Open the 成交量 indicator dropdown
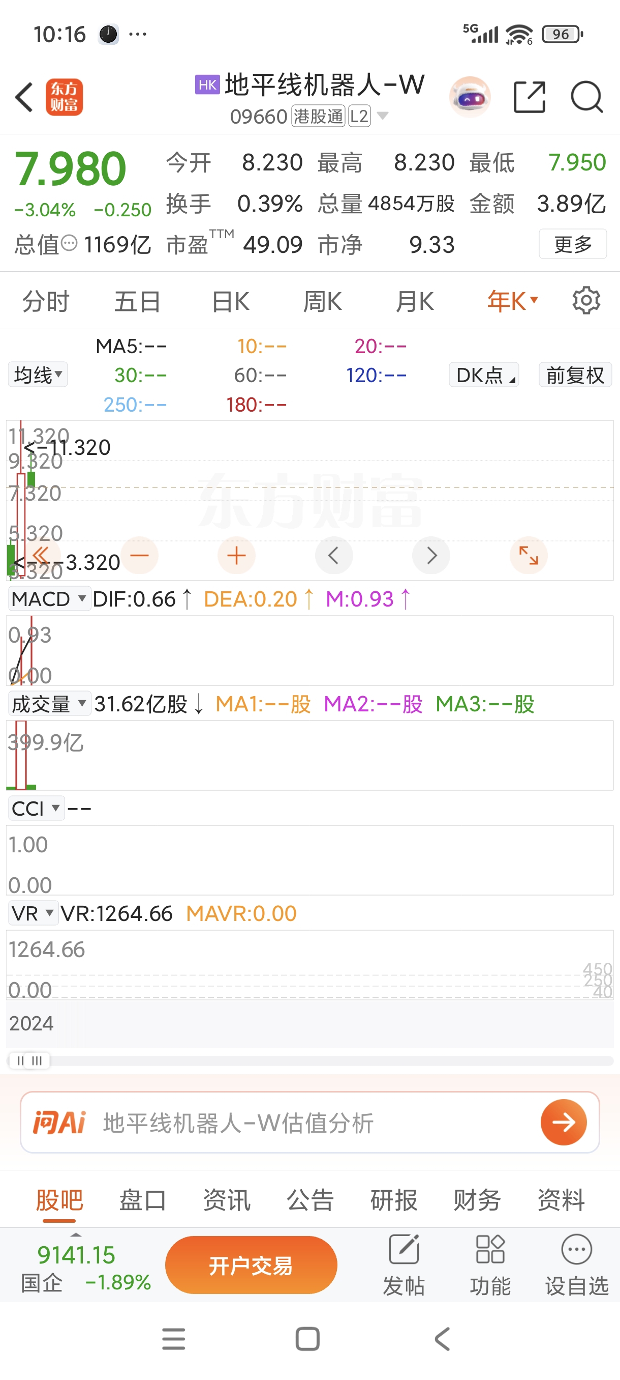Screen dimensions: 620x1380 (49, 704)
